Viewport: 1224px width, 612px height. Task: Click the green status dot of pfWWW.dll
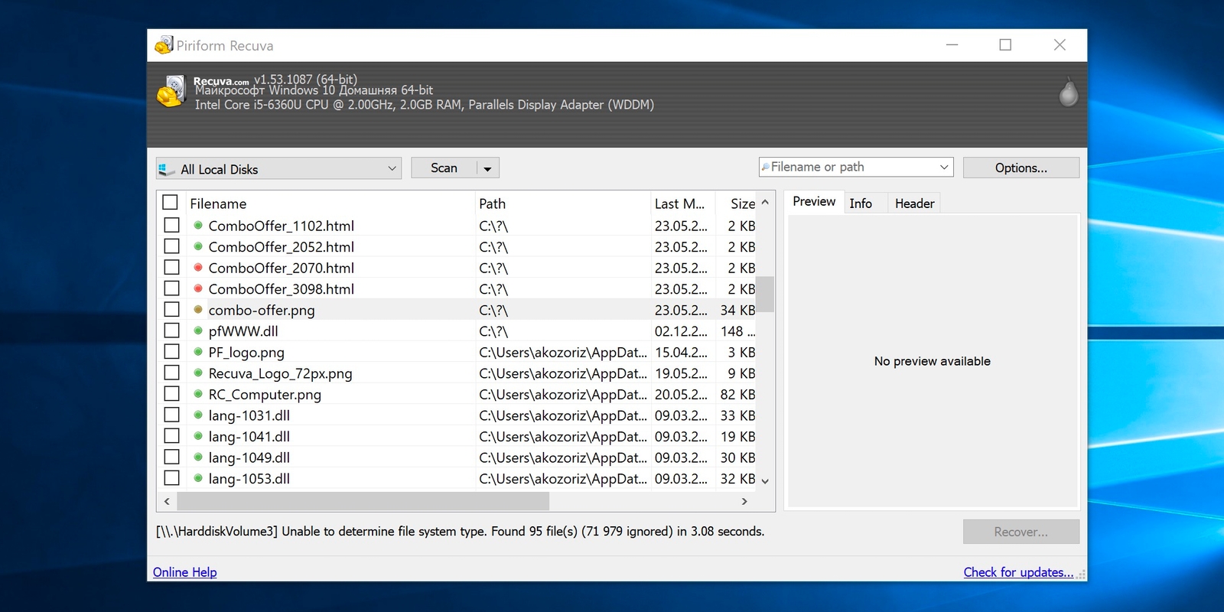tap(198, 330)
